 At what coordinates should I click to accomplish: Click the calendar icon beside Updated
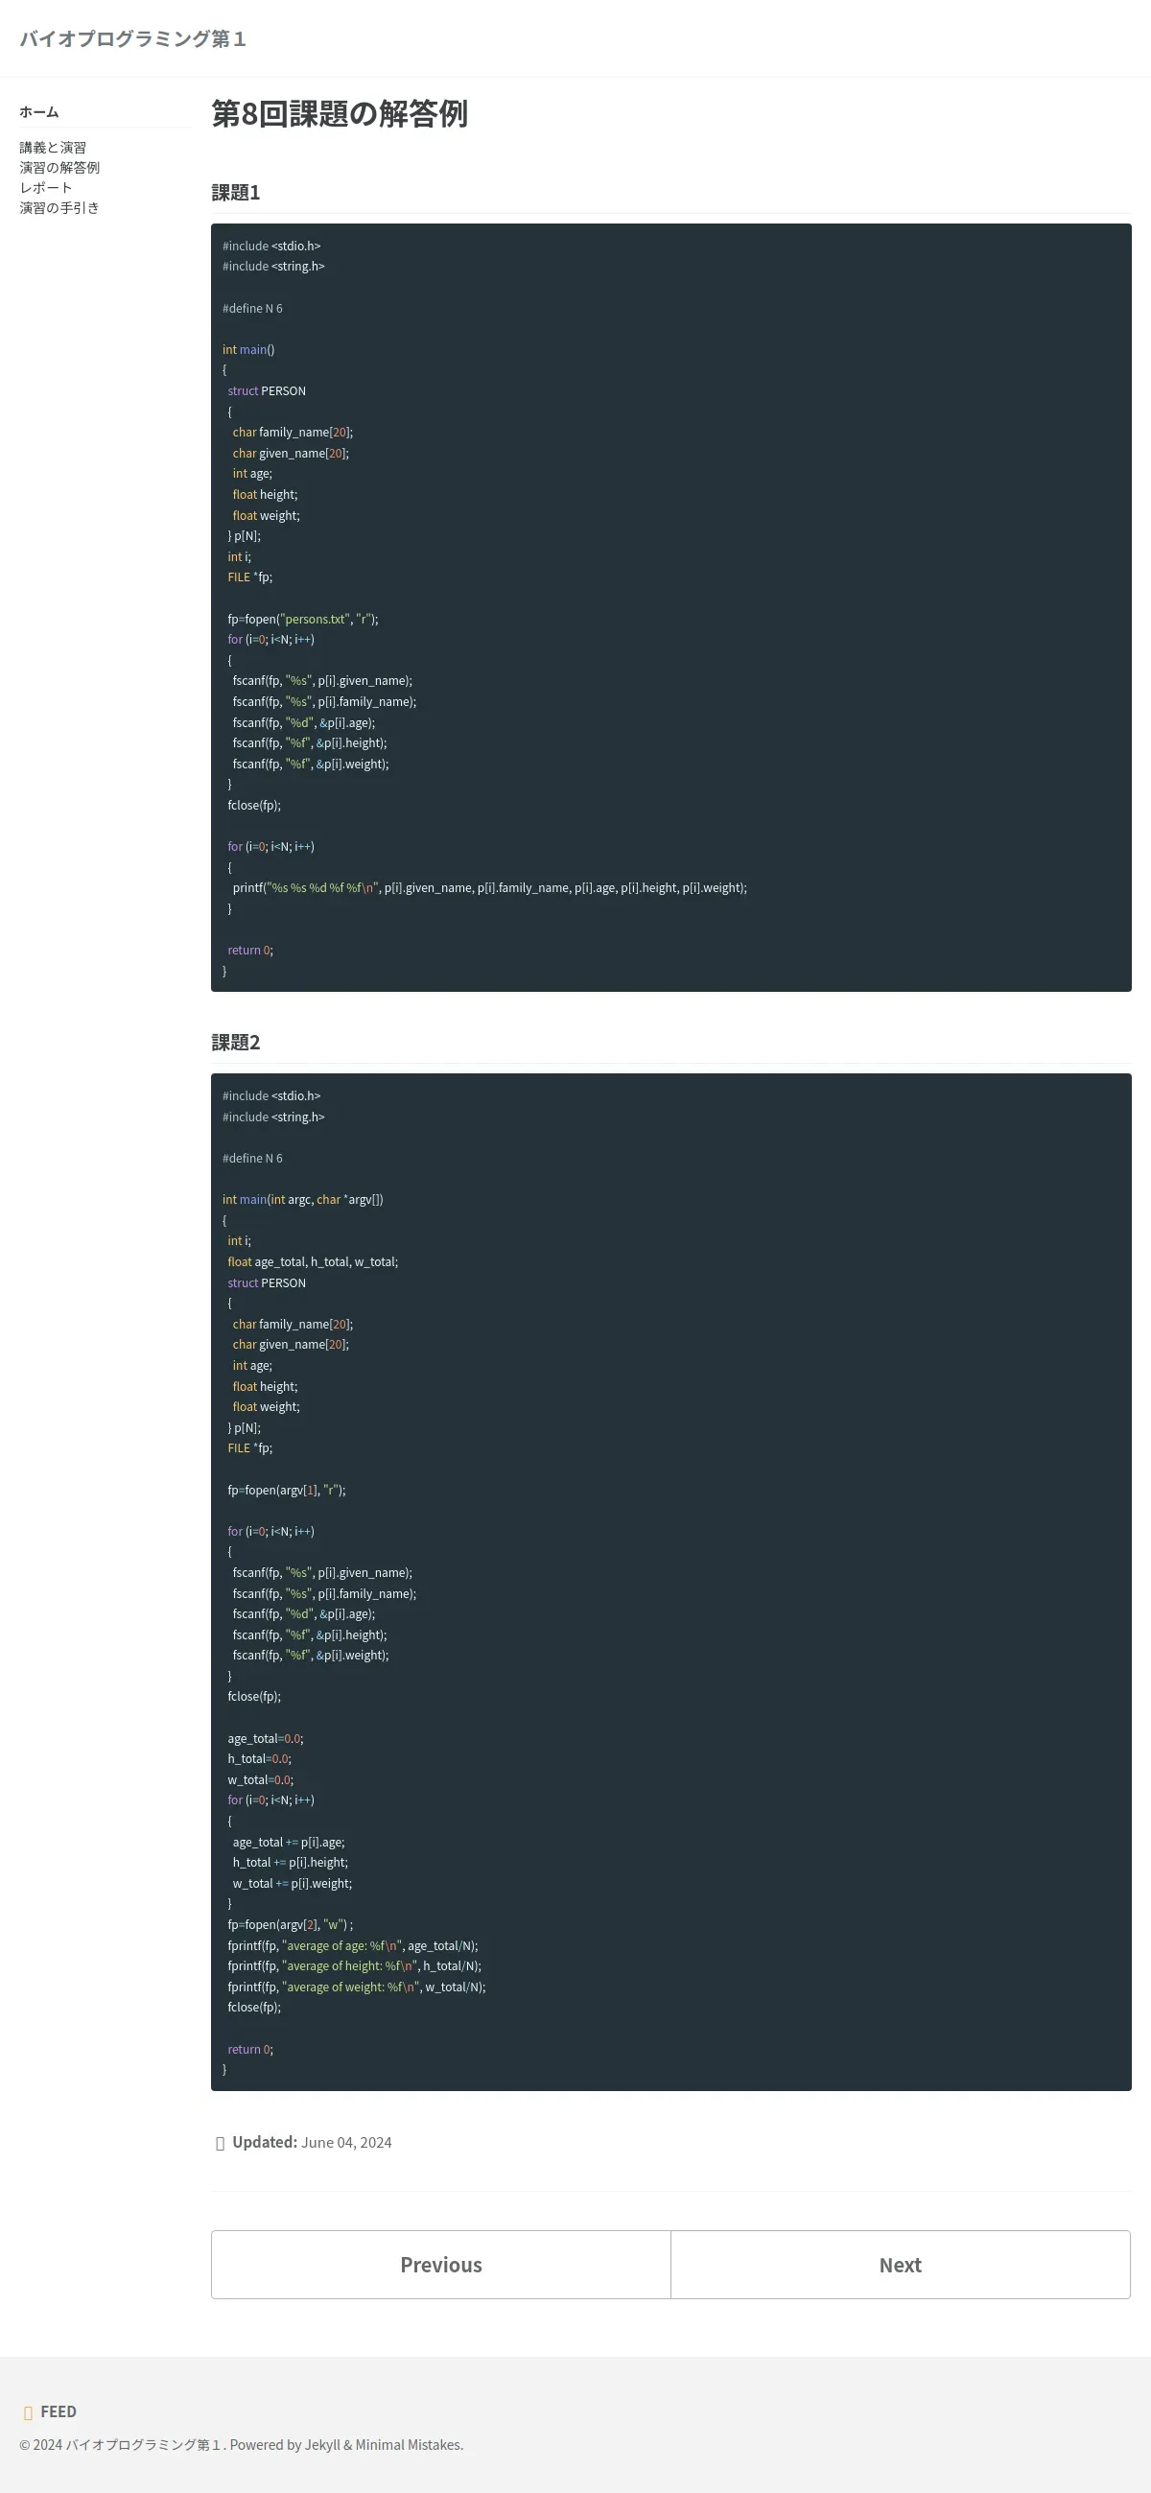click(x=220, y=2143)
